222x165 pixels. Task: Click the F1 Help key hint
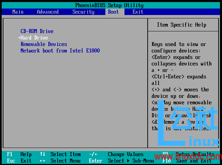coord(19,154)
